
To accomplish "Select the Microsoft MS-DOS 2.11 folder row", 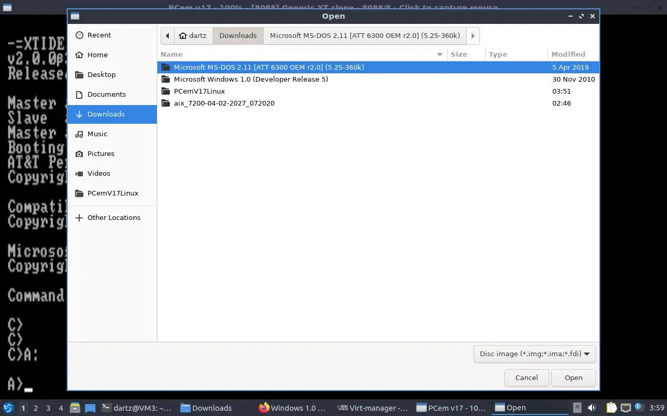I will [378, 67].
